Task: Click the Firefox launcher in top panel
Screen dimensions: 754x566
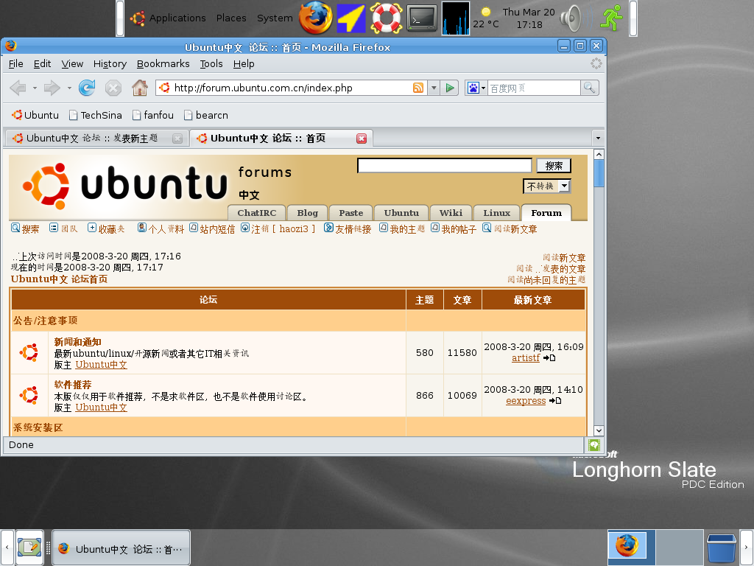Action: tap(315, 18)
